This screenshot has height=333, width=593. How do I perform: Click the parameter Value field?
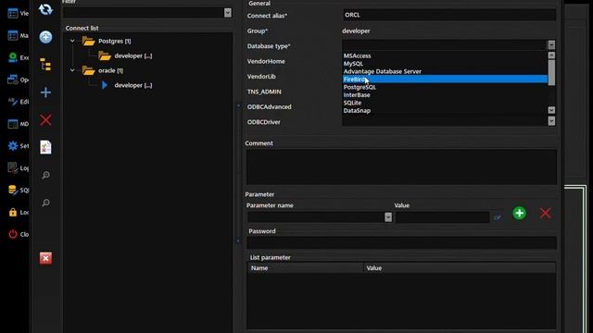443,217
